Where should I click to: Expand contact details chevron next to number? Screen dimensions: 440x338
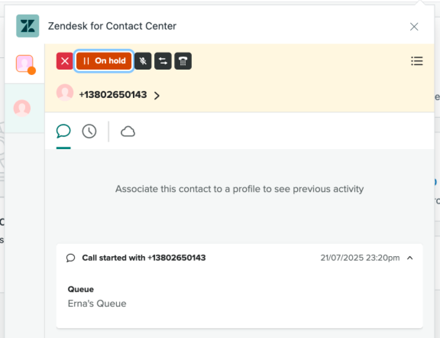(x=157, y=96)
